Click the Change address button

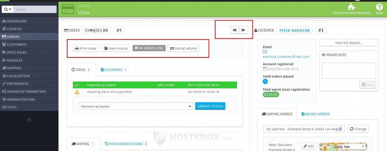tap(358, 129)
